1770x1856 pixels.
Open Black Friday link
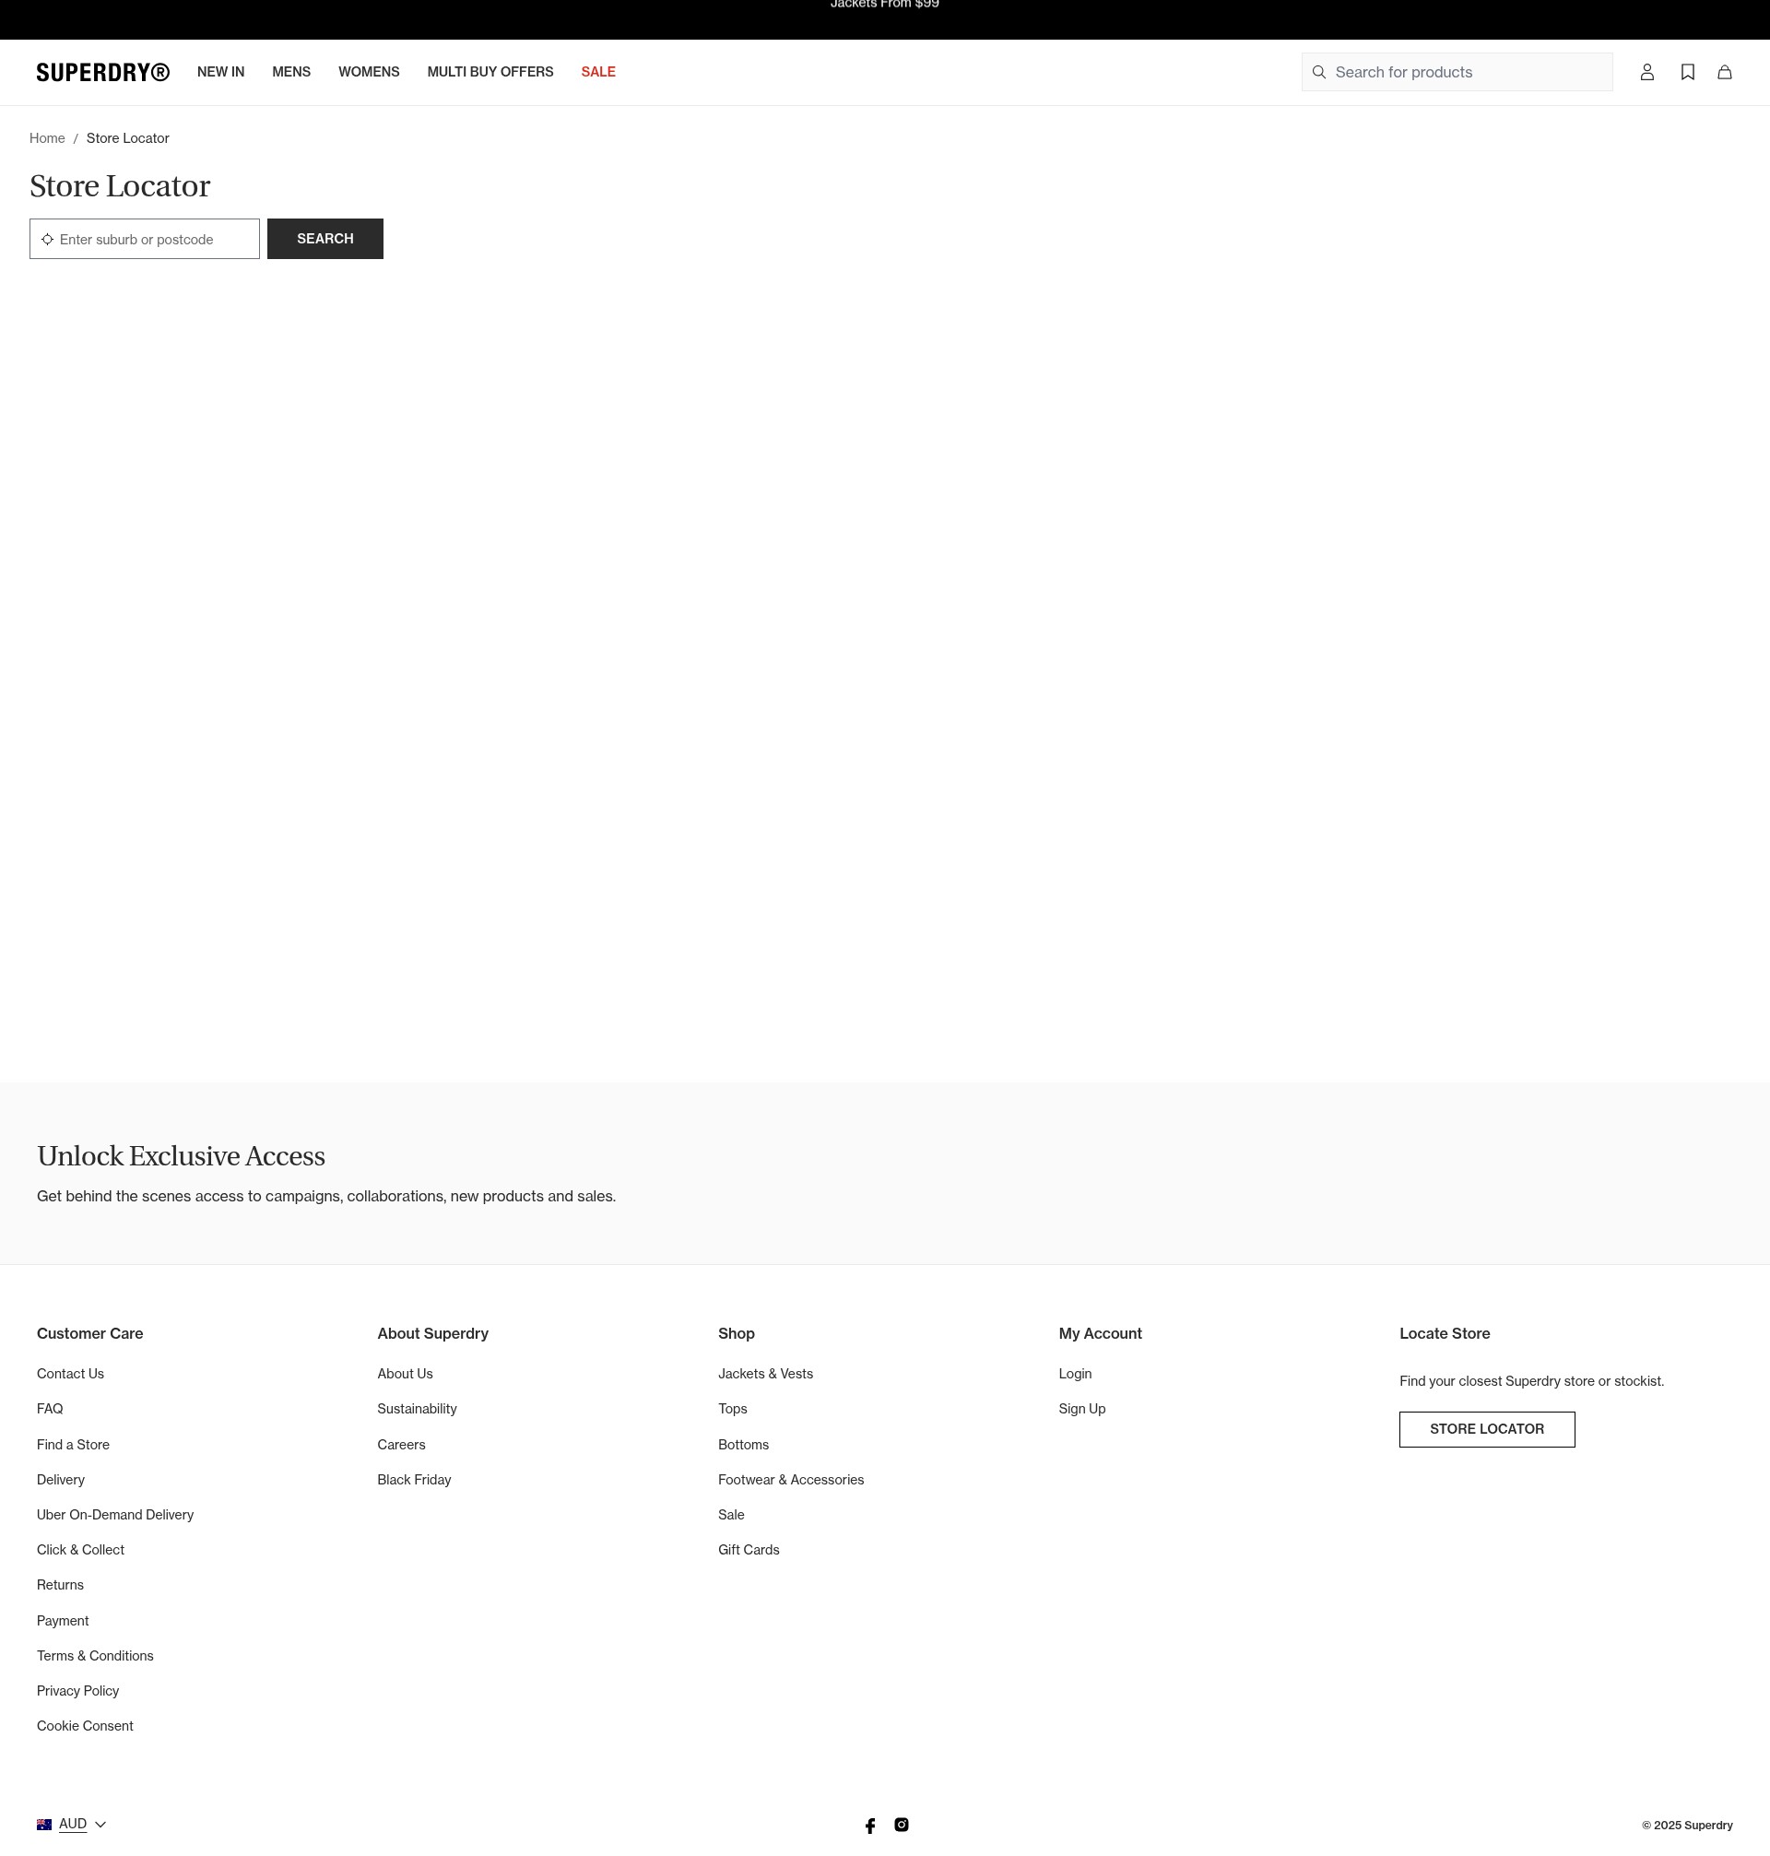tap(414, 1480)
